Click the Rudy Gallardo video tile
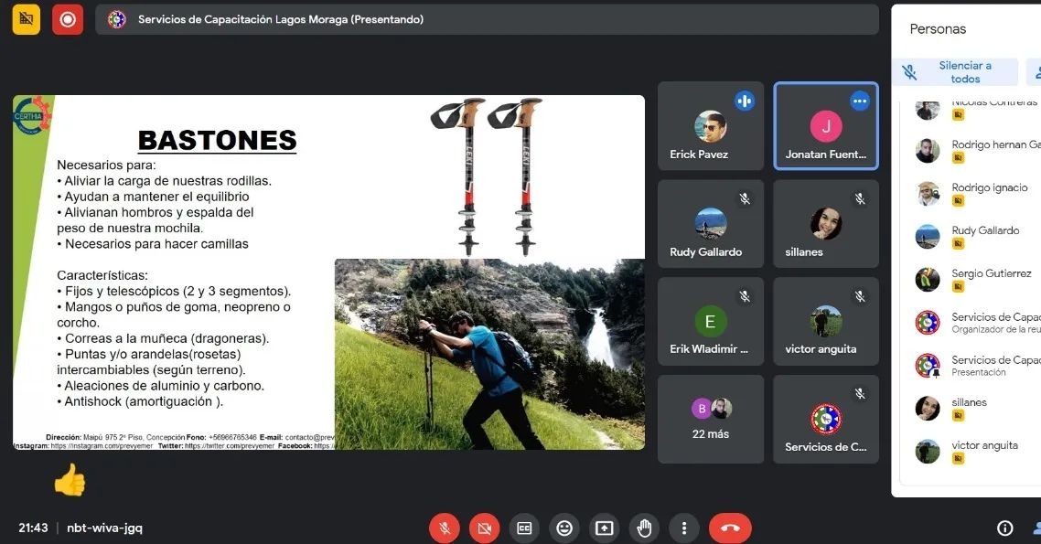Viewport: 1041px width, 544px height. (x=711, y=224)
